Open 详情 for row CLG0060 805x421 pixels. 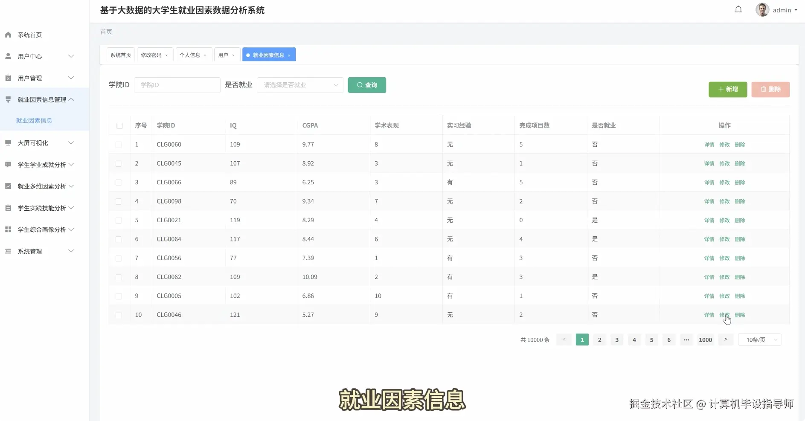pyautogui.click(x=709, y=145)
